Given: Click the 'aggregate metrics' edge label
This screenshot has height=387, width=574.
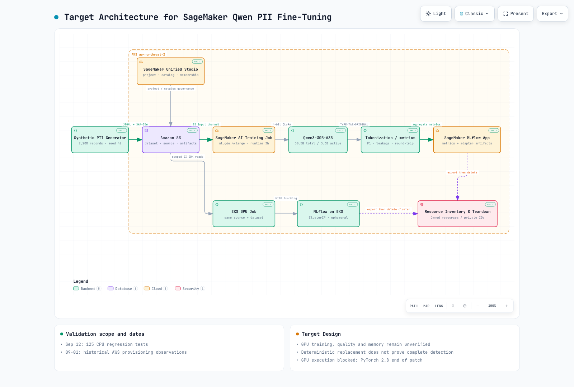Looking at the screenshot, I should (427, 124).
